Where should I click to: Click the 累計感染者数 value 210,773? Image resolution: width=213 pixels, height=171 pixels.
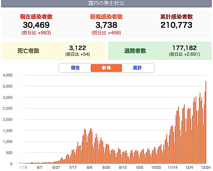pos(176,25)
